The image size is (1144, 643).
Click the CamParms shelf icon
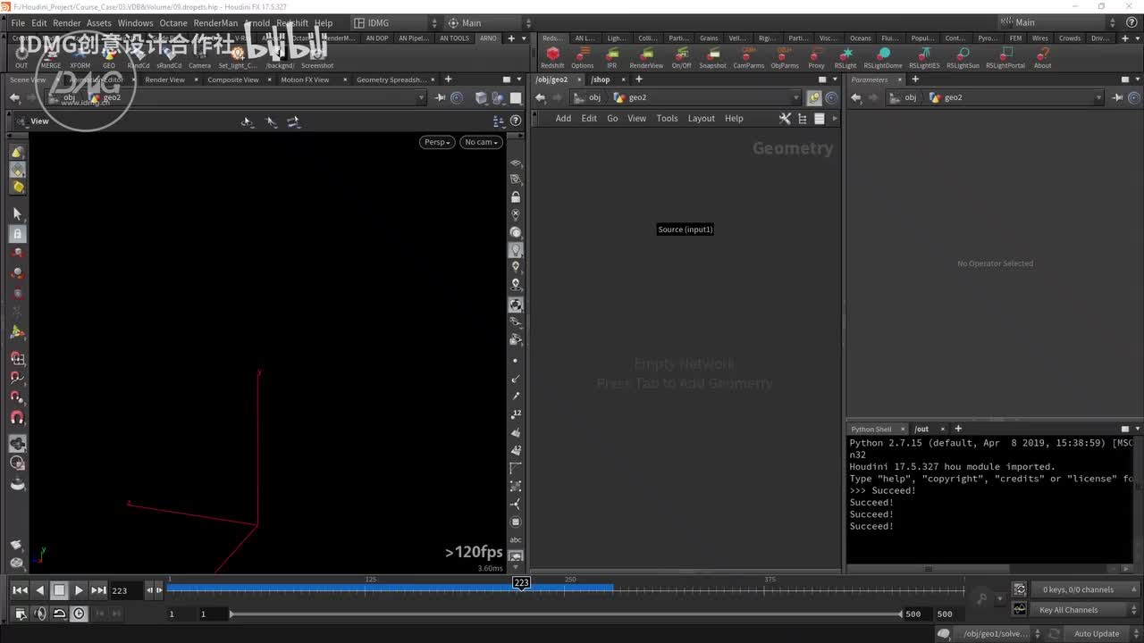pyautogui.click(x=749, y=55)
